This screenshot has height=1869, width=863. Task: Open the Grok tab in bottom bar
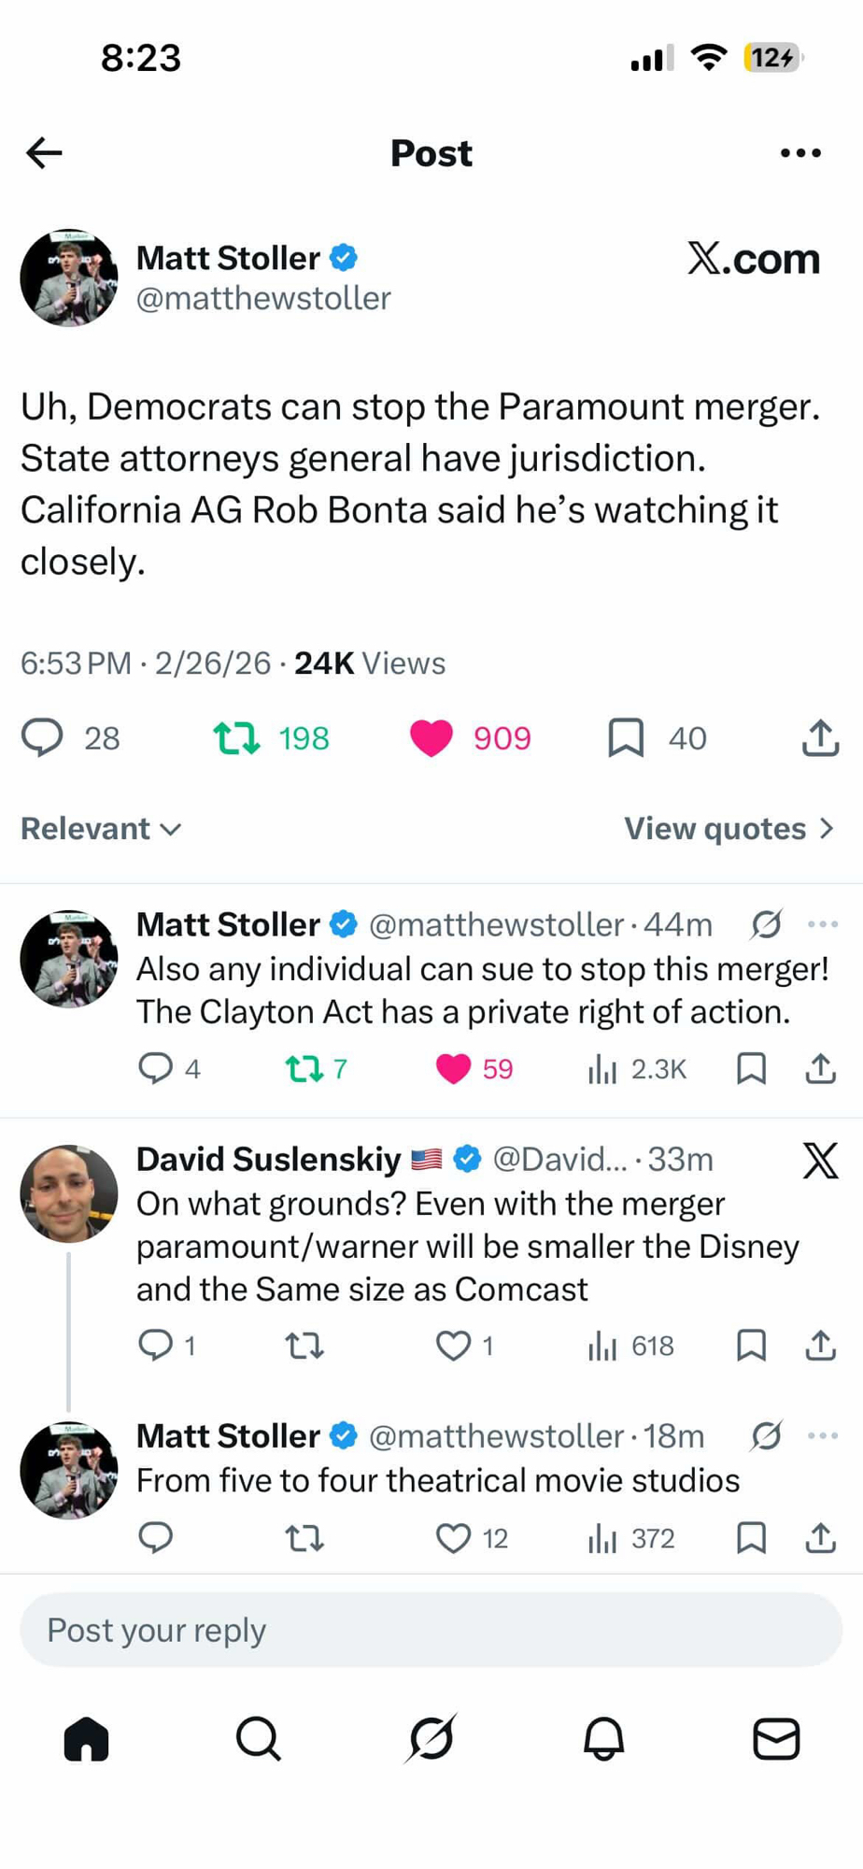tap(431, 1738)
